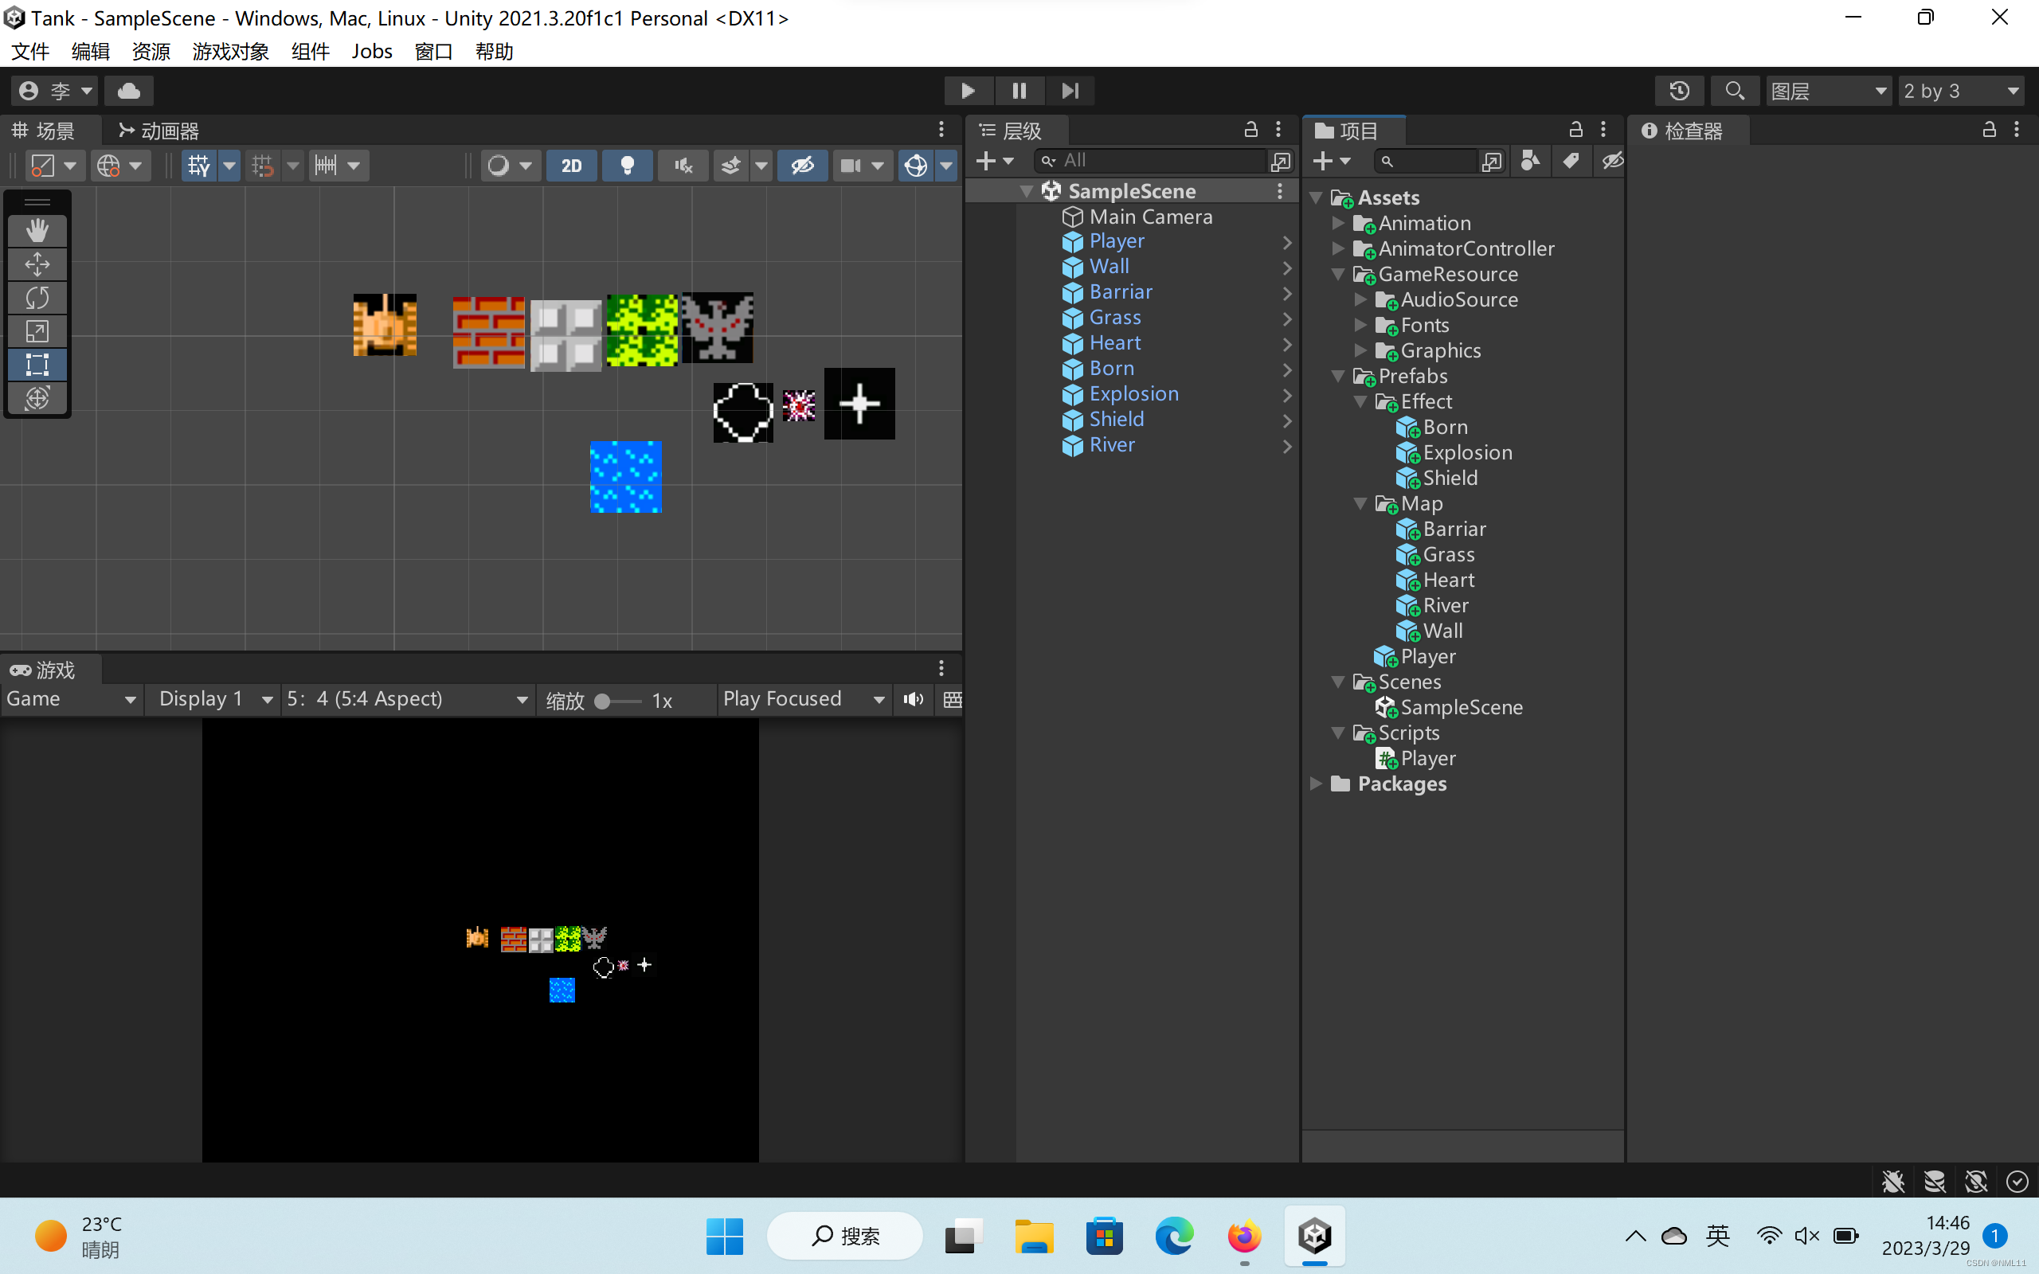Viewport: 2039px width, 1274px height.
Task: Toggle grid snapping in scene toolbar
Action: pos(263,165)
